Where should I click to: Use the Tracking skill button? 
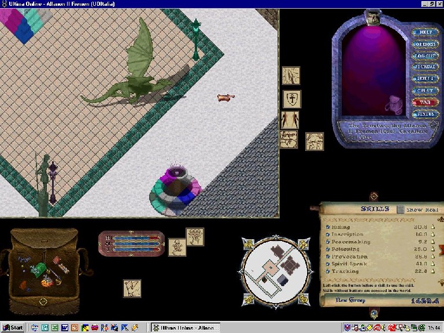tap(328, 271)
